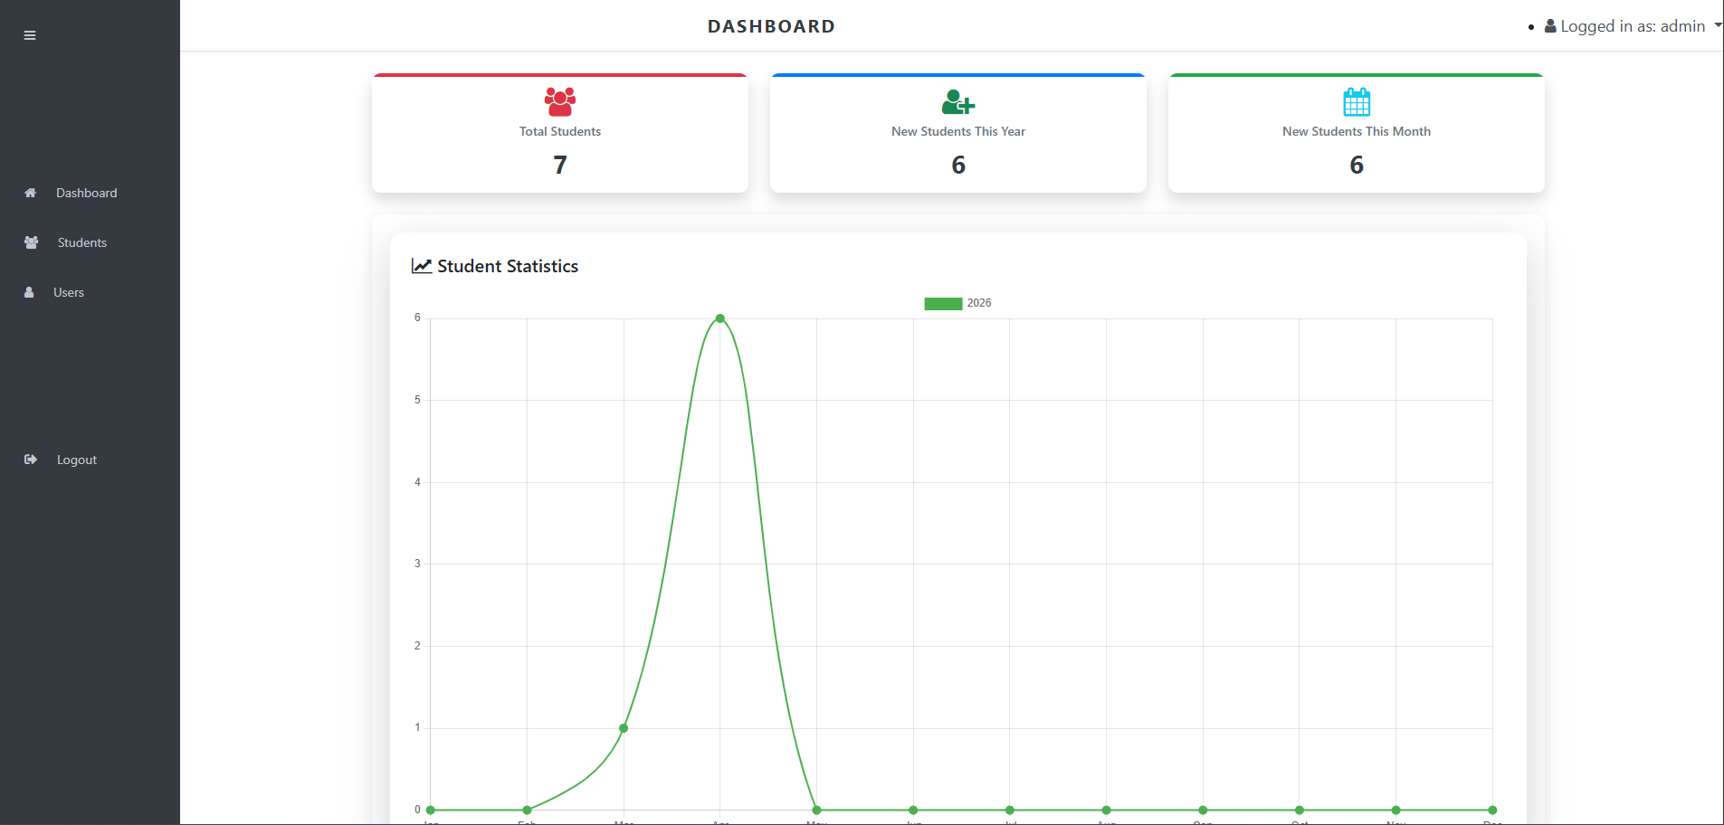1724x825 pixels.
Task: Click the March data point at 1
Action: [624, 728]
